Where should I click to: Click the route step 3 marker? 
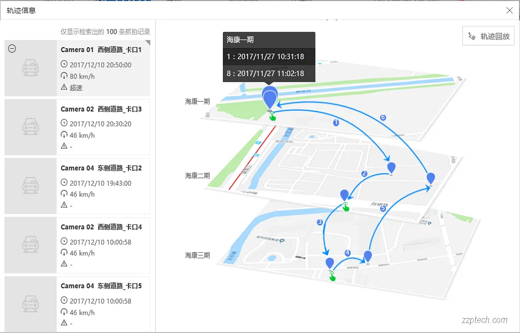[320, 222]
